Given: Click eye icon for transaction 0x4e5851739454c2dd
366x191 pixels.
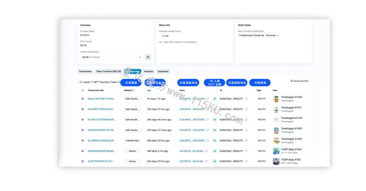Looking at the screenshot, I should [x=83, y=109].
